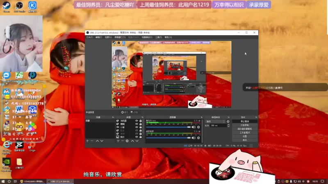Mute the 桌面音频 speaker icon
The height and width of the screenshot is (184, 328).
194,138
